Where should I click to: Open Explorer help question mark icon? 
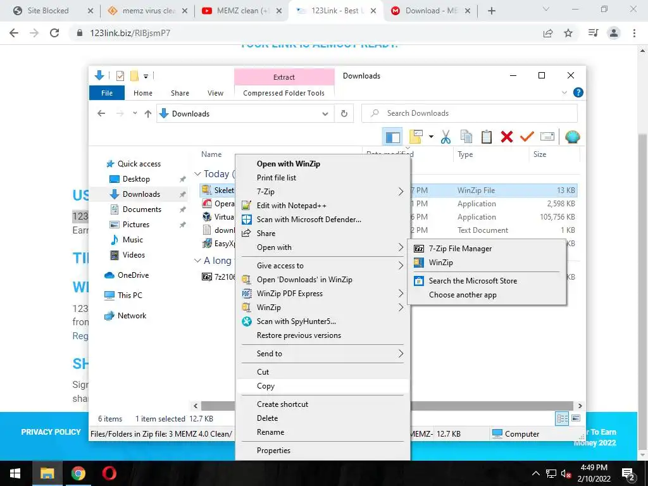point(578,92)
